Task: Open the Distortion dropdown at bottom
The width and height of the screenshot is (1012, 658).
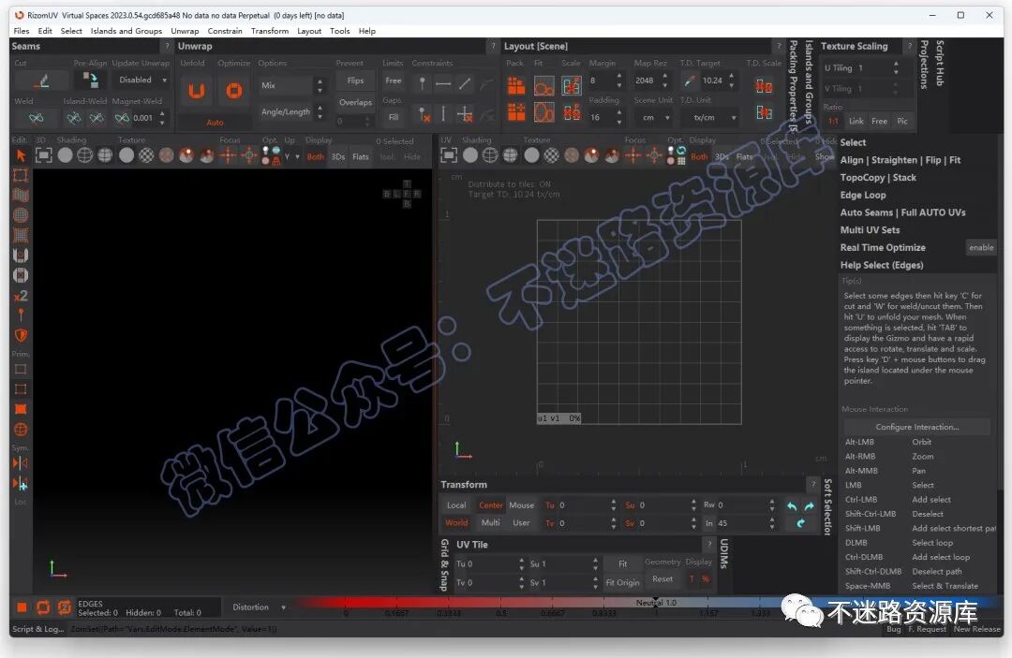Action: [x=259, y=607]
